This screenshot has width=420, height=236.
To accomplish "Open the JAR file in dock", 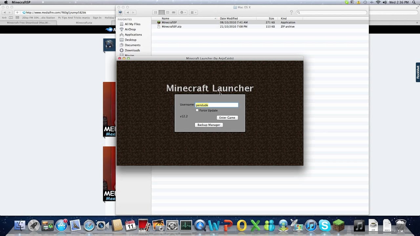I will click(373, 226).
